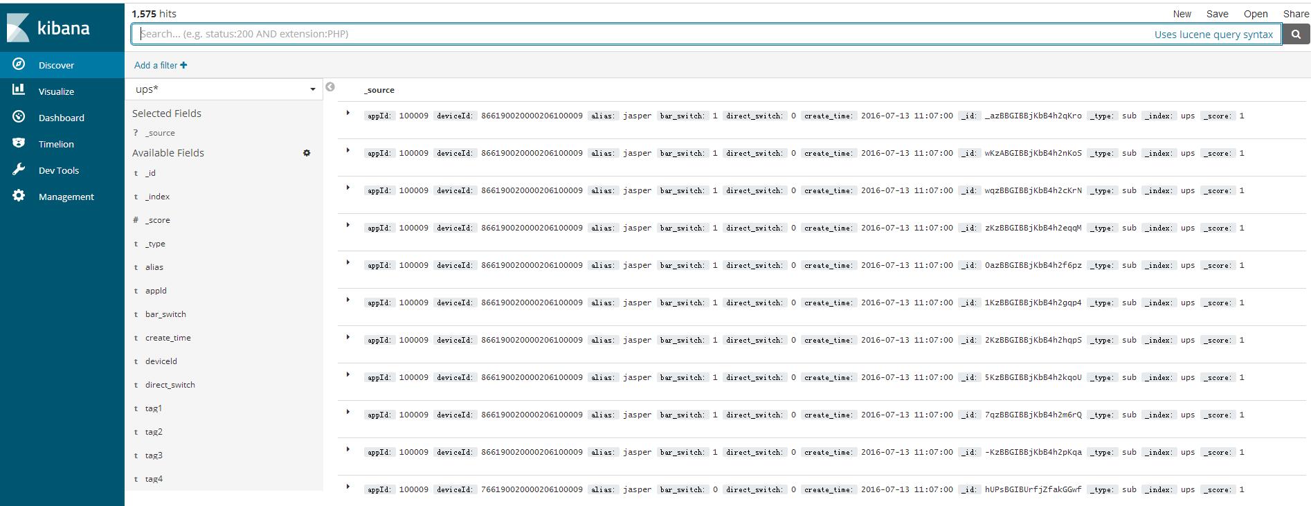Expand row with _id _azBBGIBBjKbB4h2qKro
The width and height of the screenshot is (1311, 506).
click(x=348, y=113)
